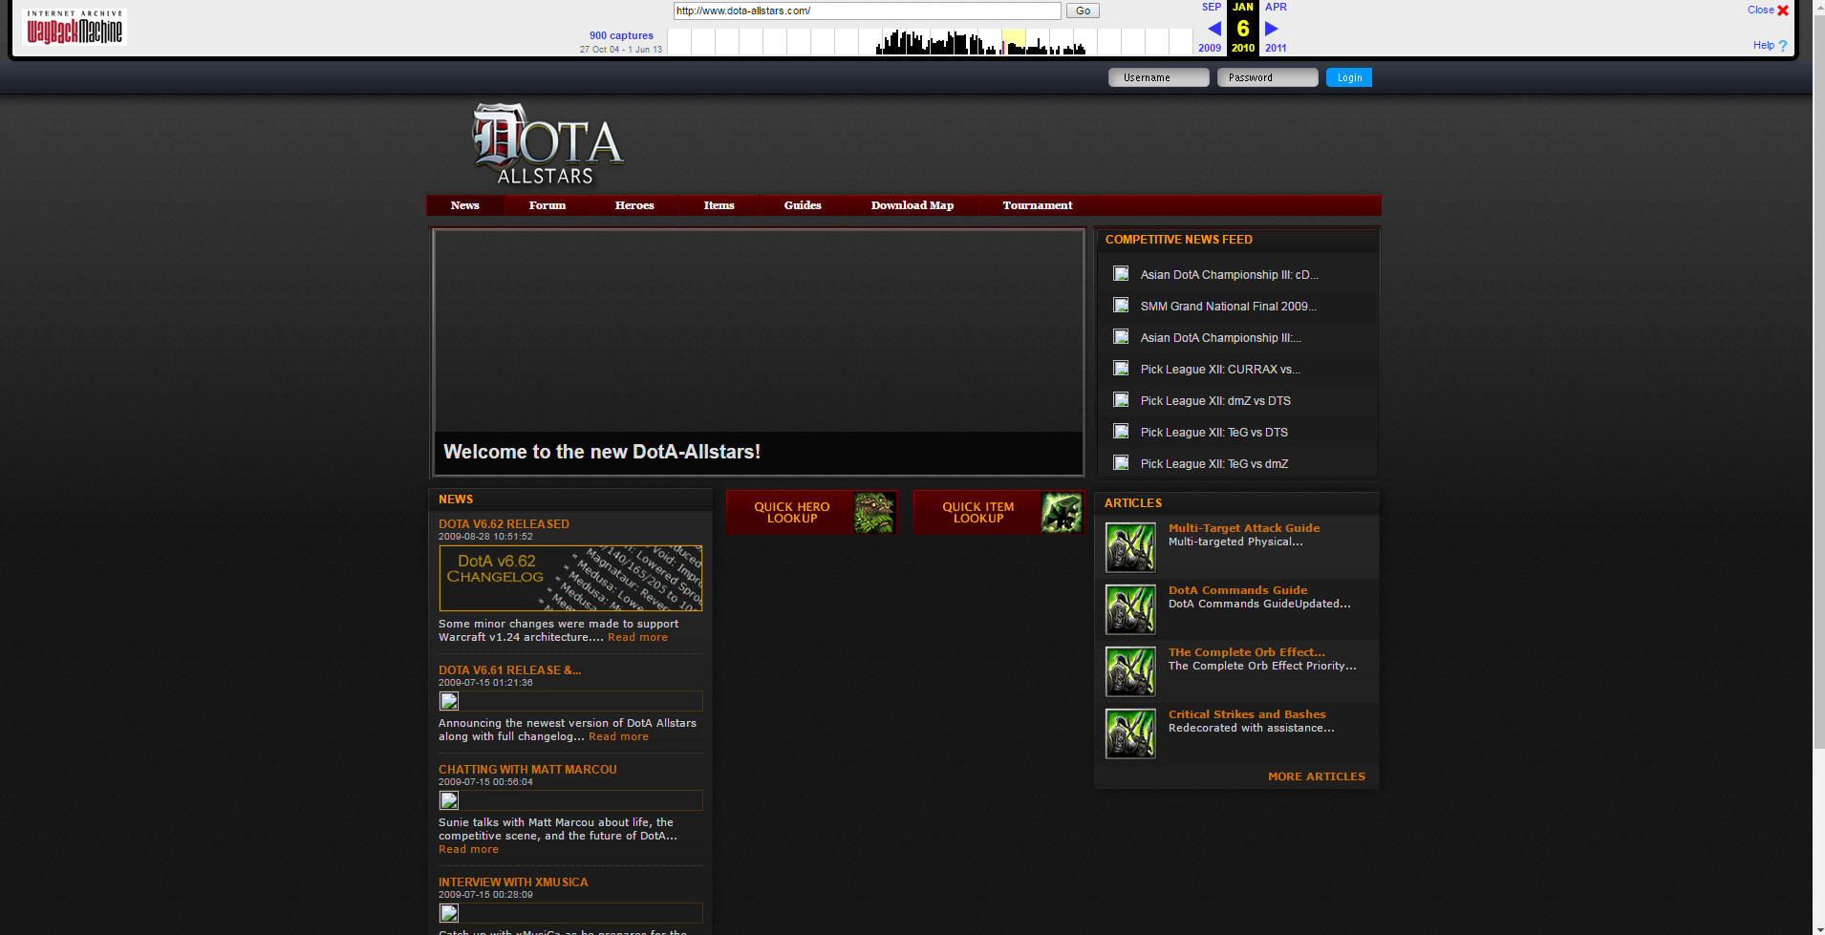
Task: Click image icon beside Asian DotA Championship III: cD
Action: click(x=1121, y=274)
